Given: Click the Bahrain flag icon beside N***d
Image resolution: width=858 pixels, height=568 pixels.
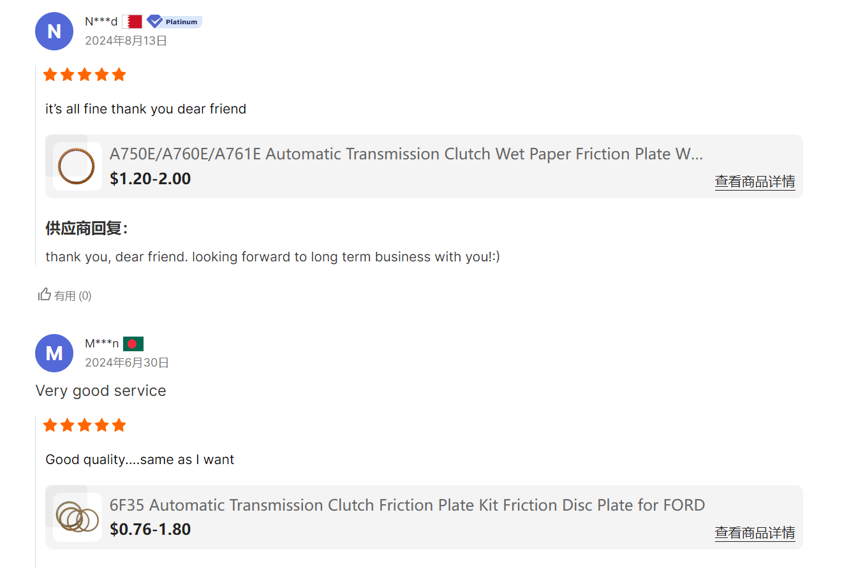Looking at the screenshot, I should (132, 22).
